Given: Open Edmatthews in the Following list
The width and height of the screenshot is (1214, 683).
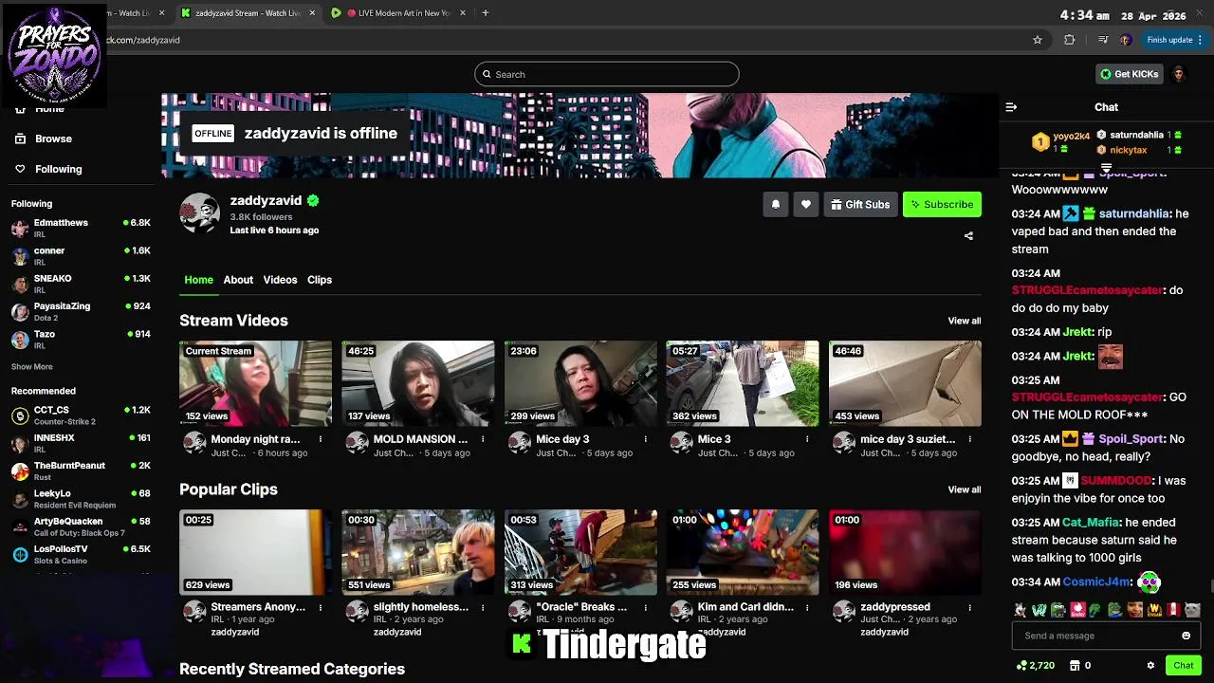Looking at the screenshot, I should point(81,228).
